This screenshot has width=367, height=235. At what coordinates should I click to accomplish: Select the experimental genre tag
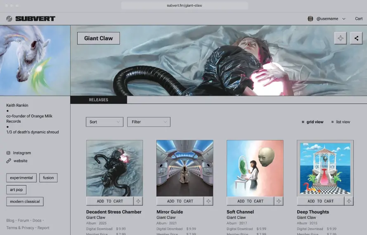21,178
